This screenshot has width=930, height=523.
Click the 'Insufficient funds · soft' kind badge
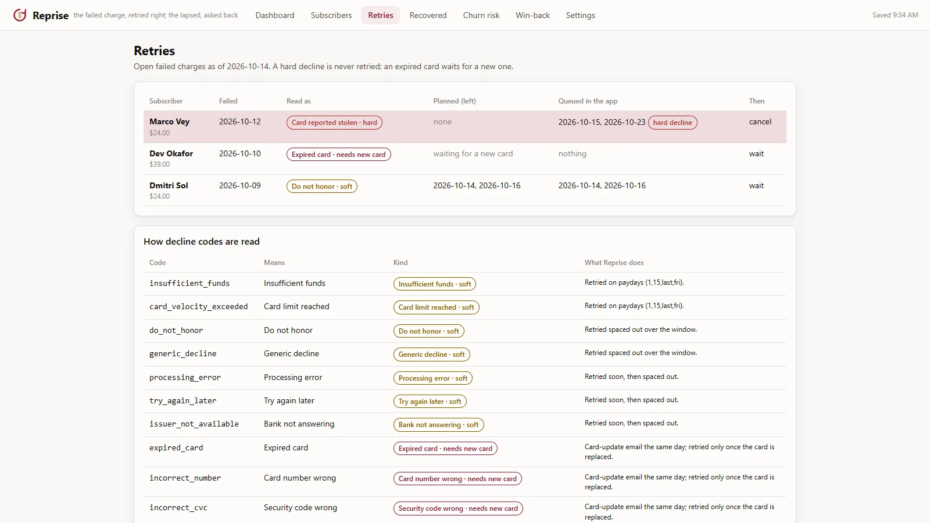[x=435, y=284]
